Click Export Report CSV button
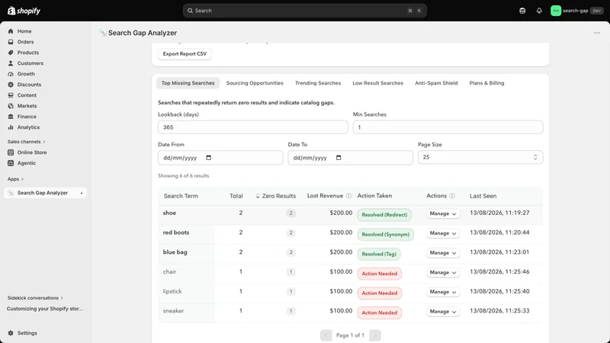This screenshot has height=343, width=610. tap(185, 53)
